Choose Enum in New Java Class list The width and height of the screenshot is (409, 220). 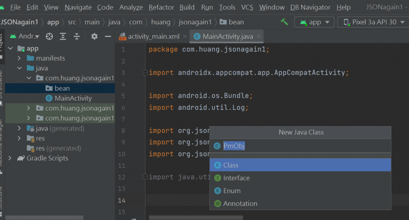(x=232, y=191)
